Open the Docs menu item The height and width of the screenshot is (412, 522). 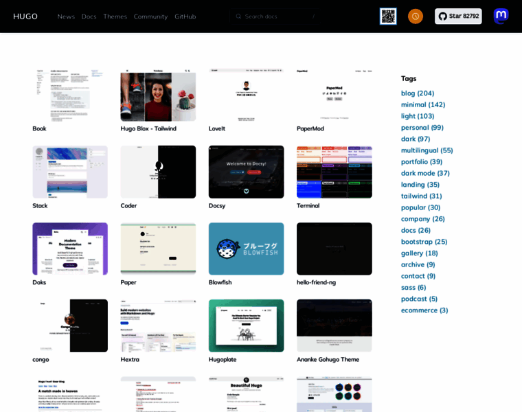pos(89,16)
